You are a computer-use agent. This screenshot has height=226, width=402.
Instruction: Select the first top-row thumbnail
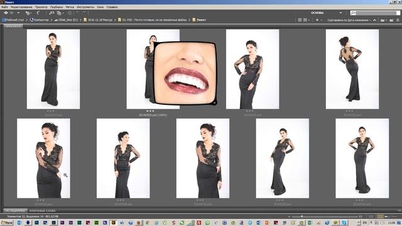53,69
